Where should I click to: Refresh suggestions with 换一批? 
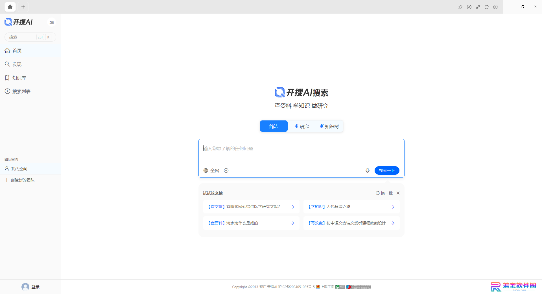pos(384,193)
